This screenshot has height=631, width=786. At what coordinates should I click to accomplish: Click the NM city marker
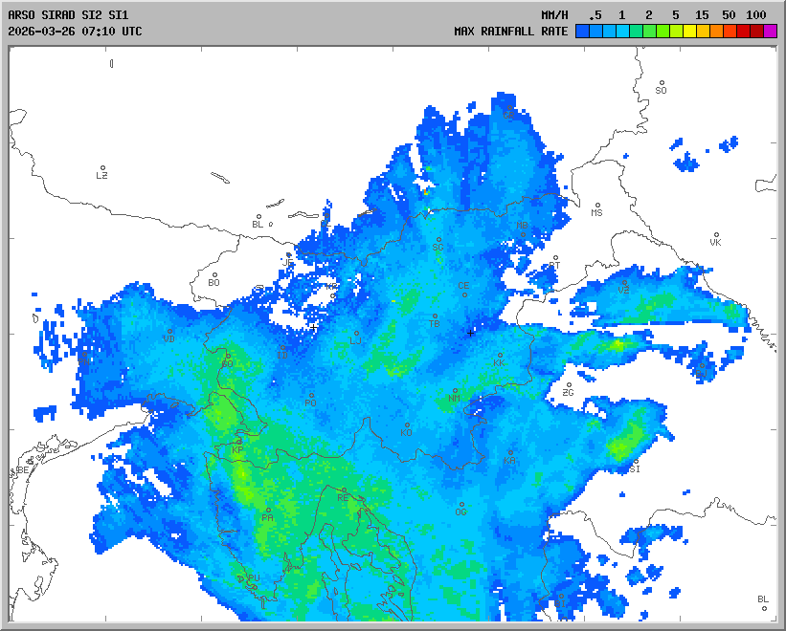(454, 391)
